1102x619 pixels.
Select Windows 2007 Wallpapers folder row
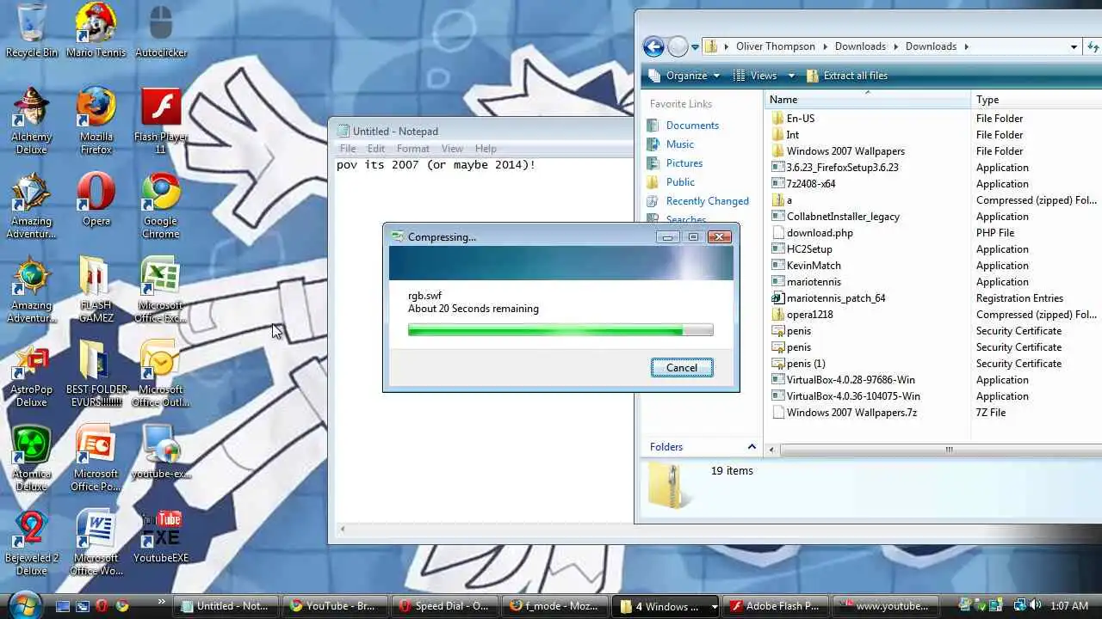[934, 151]
